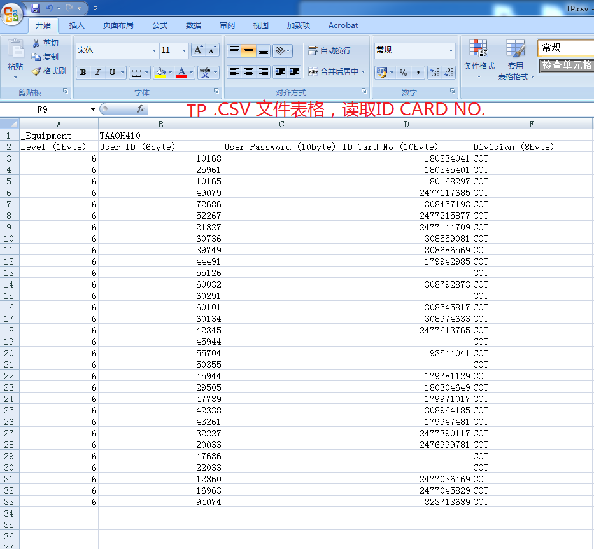Screen dimensions: 594x549
Task: Click the Increase Decimal icon
Action: [434, 73]
